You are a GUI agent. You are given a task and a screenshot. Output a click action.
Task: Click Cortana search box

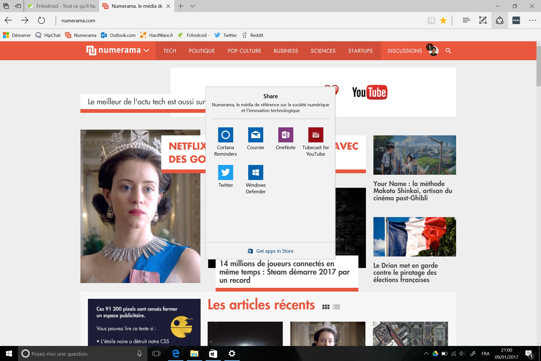point(83,353)
